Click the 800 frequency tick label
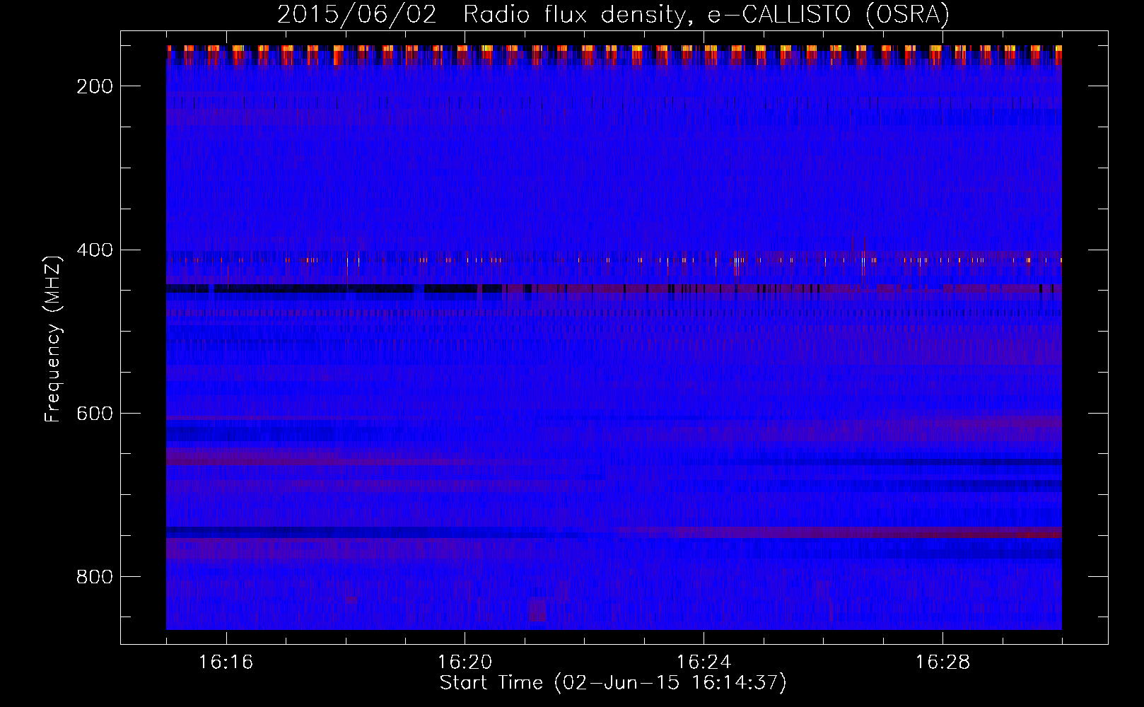 tap(95, 577)
